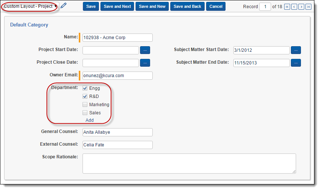Open Project Start Date picker button
This screenshot has width=320, height=190.
[x=145, y=50]
